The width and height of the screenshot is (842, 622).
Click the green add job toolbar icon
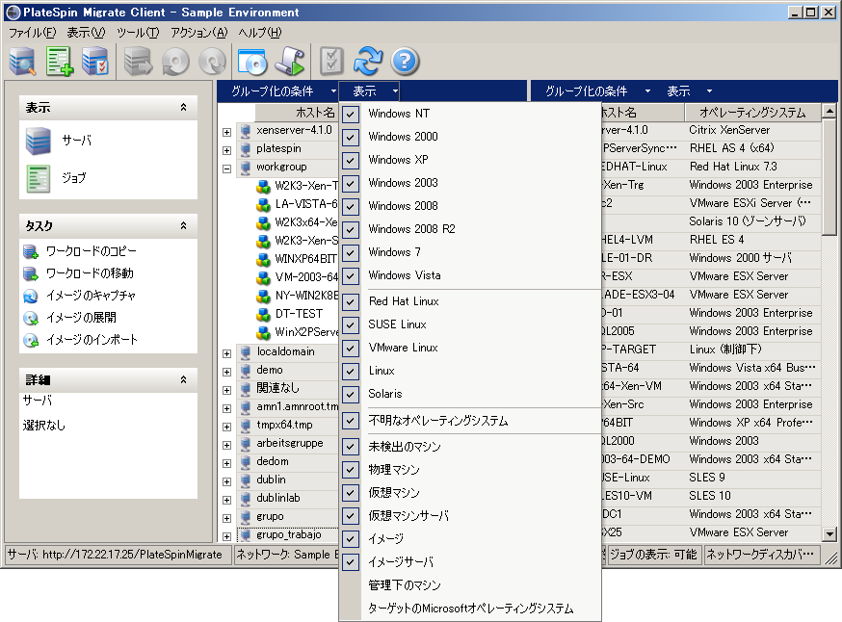pyautogui.click(x=59, y=62)
